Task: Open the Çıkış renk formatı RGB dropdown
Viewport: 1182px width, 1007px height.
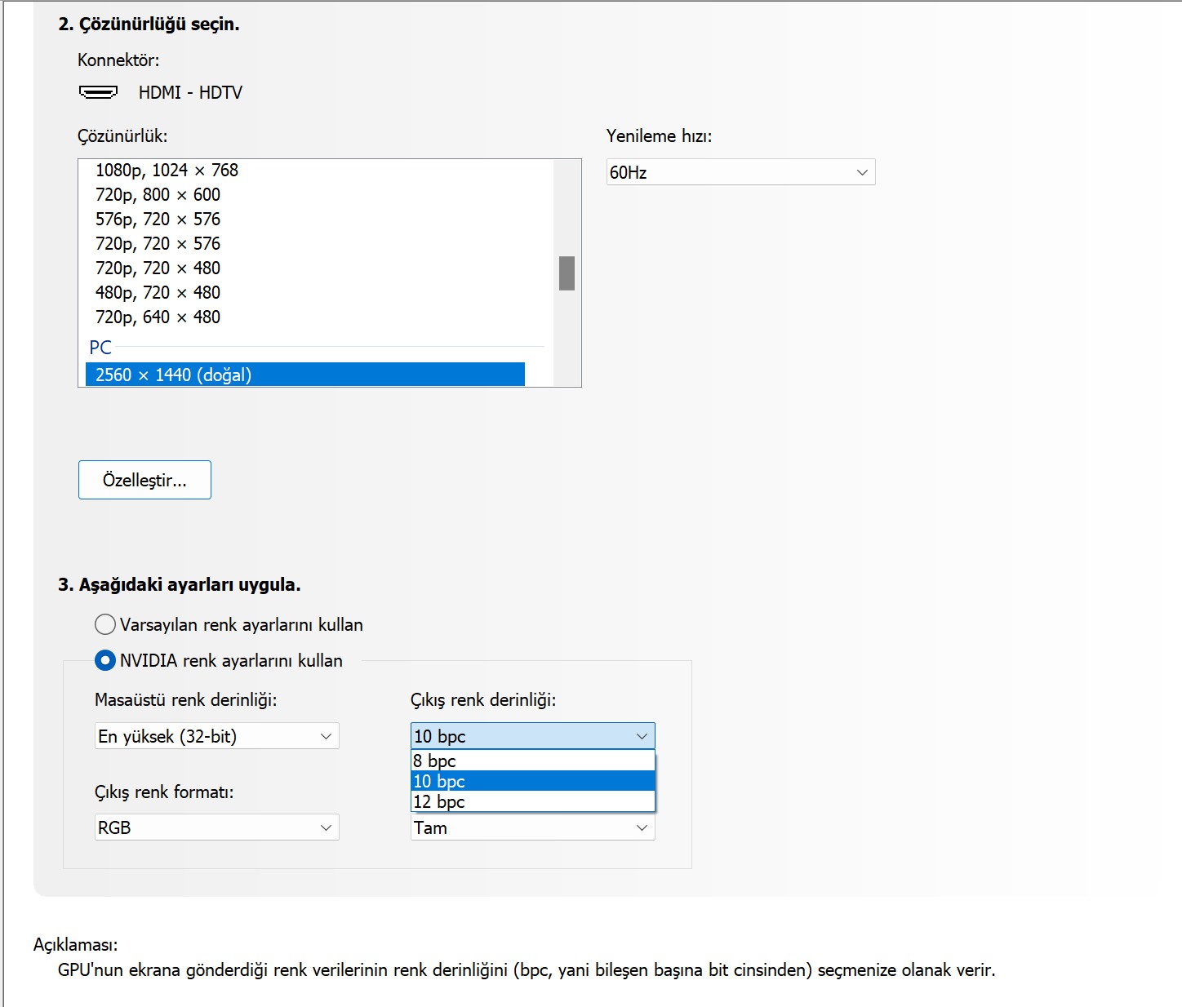Action: tap(216, 827)
